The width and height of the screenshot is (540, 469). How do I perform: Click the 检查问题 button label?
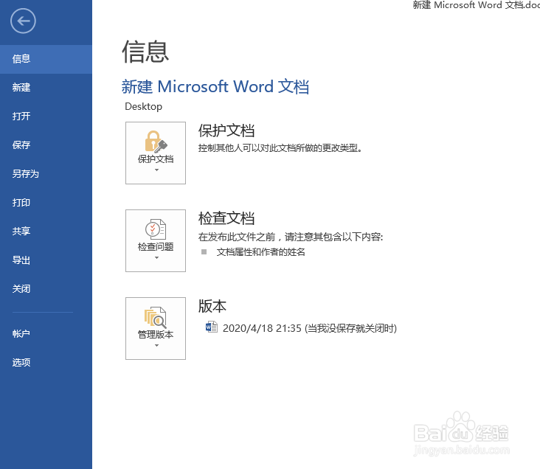[x=156, y=247]
